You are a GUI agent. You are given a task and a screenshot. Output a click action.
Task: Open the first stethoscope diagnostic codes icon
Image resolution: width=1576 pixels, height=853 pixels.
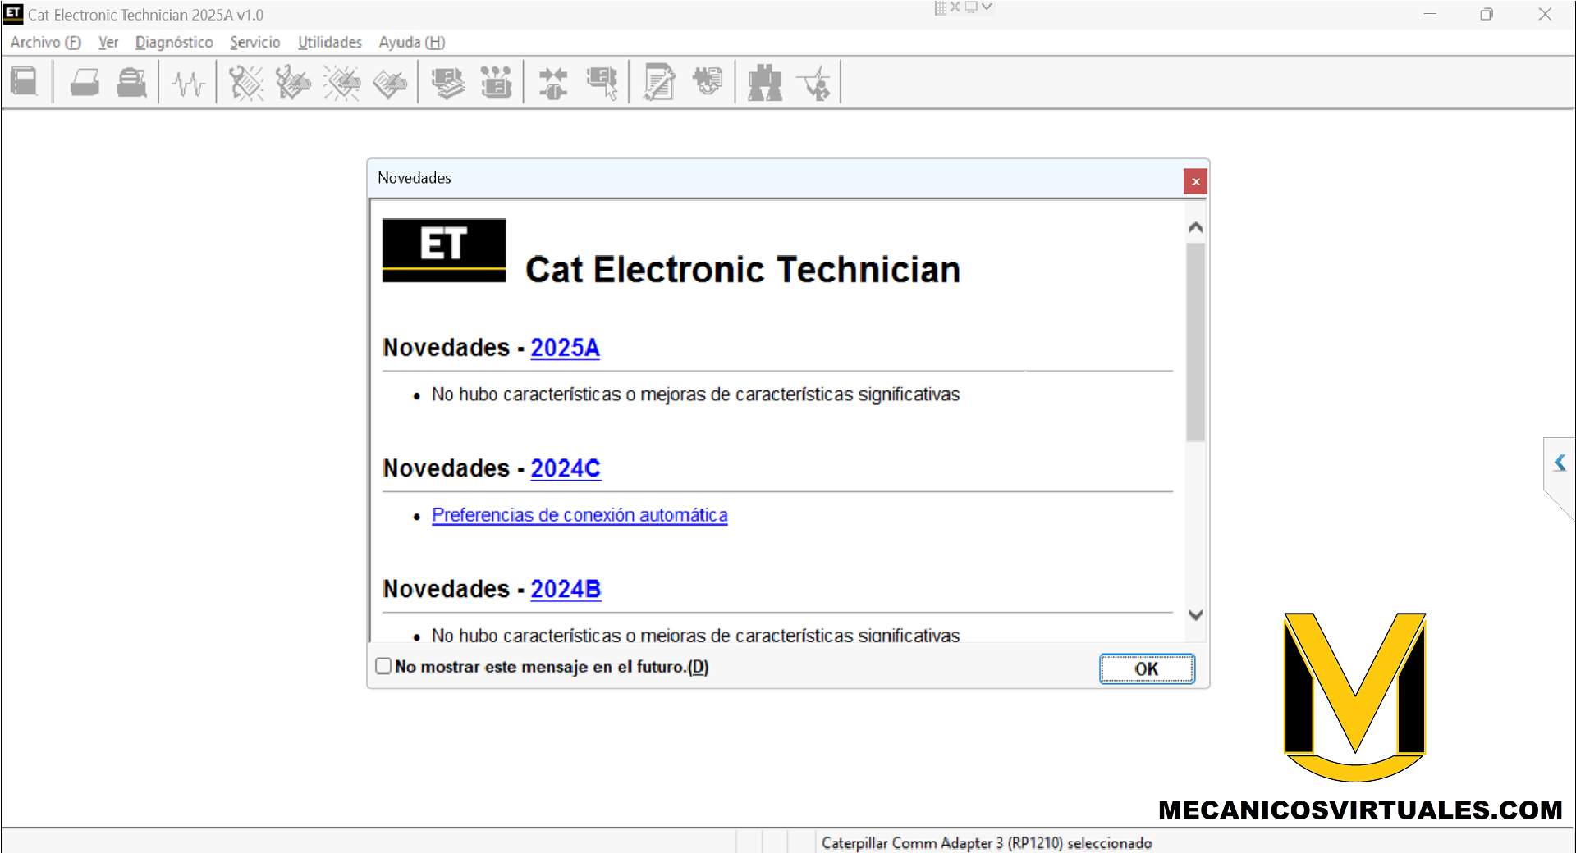click(245, 83)
